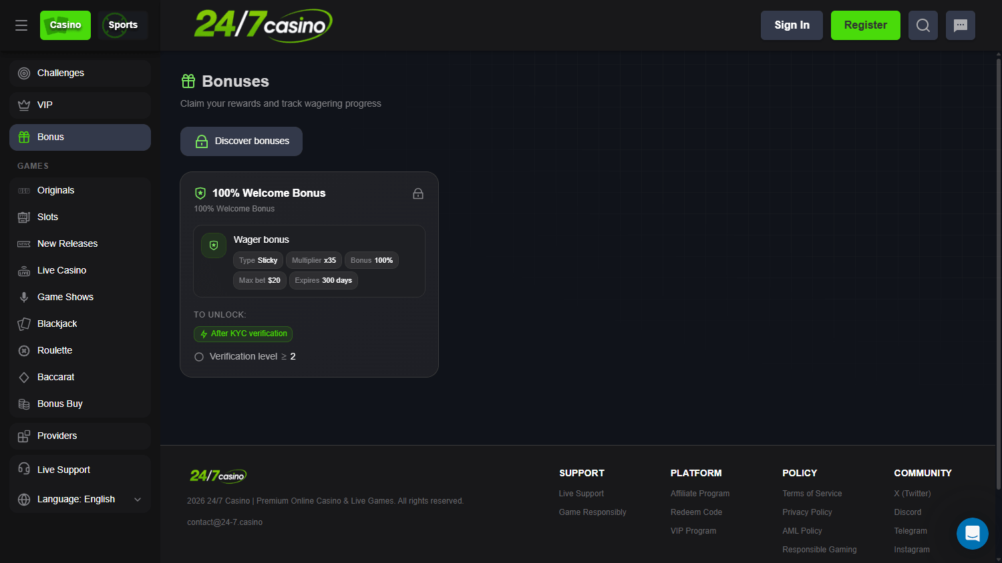Click the Language globe icon
The width and height of the screenshot is (1002, 563).
coord(24,500)
